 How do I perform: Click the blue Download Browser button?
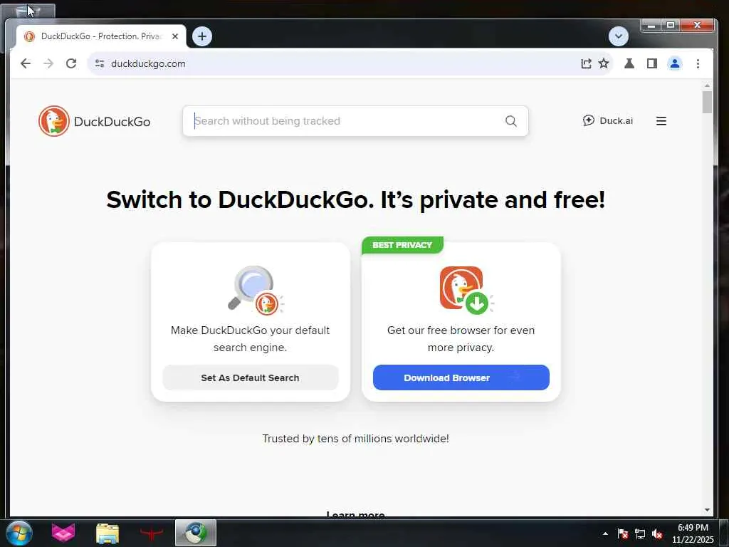(461, 377)
